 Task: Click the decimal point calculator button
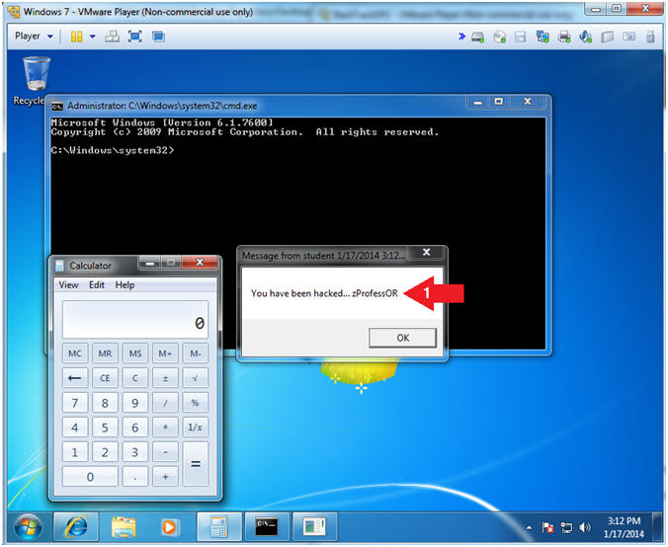click(x=135, y=477)
